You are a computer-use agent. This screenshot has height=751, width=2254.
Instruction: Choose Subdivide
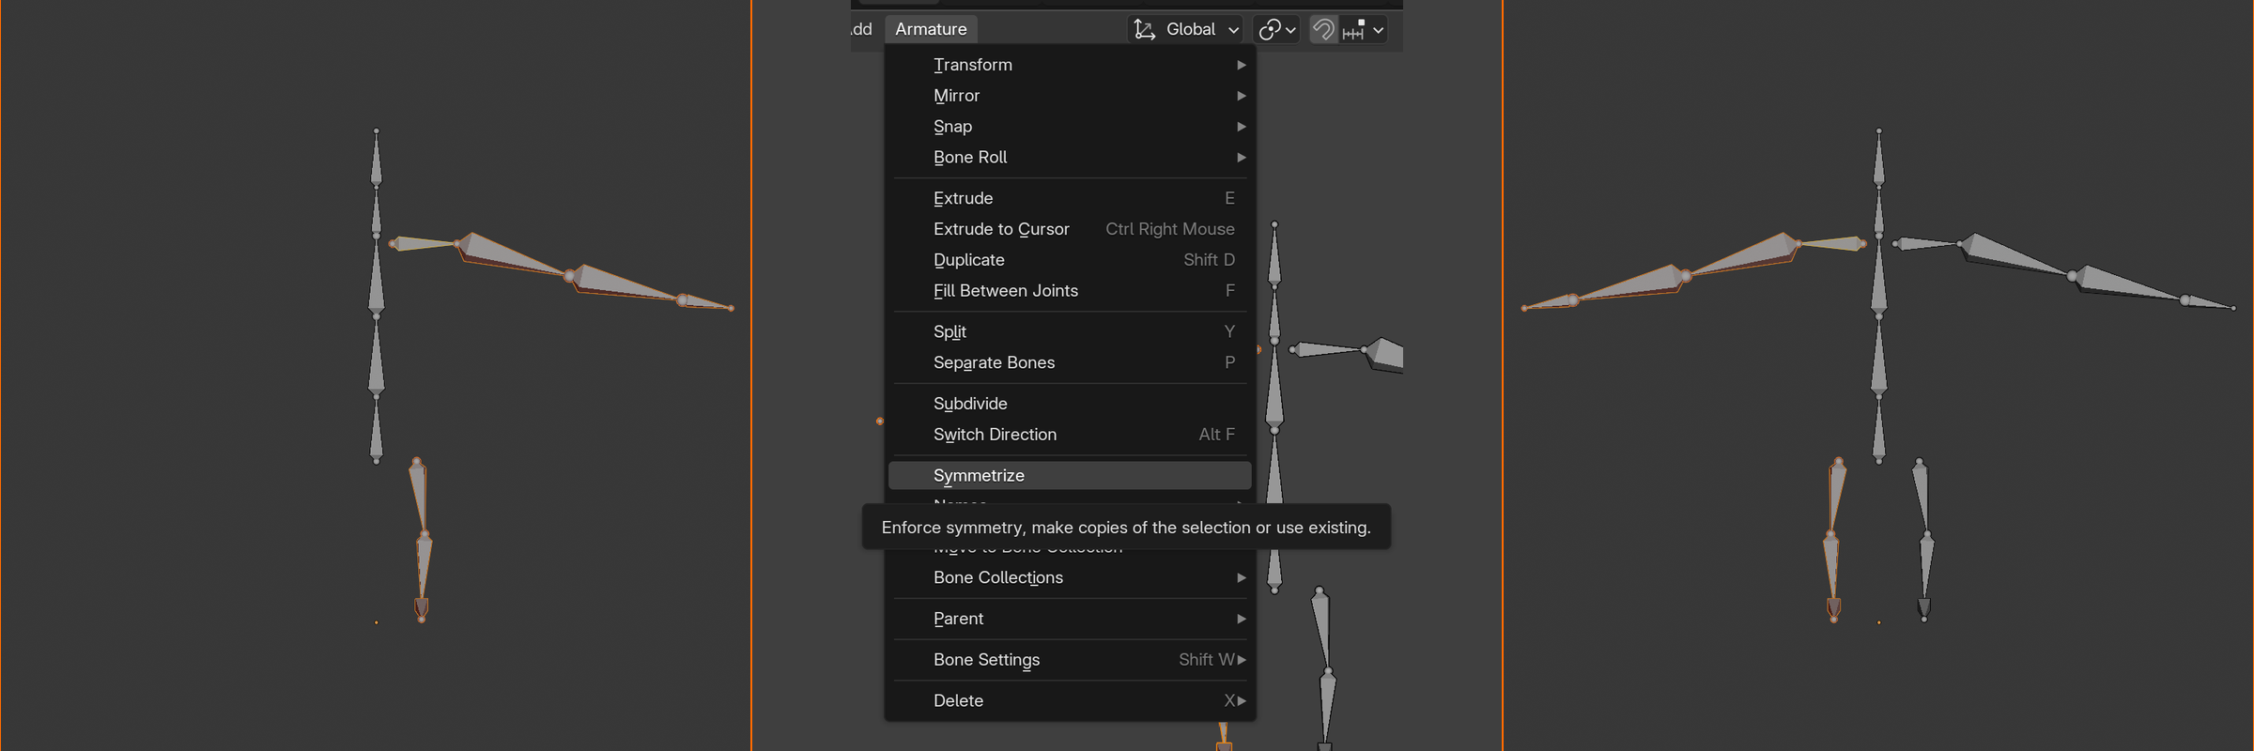1070,404
